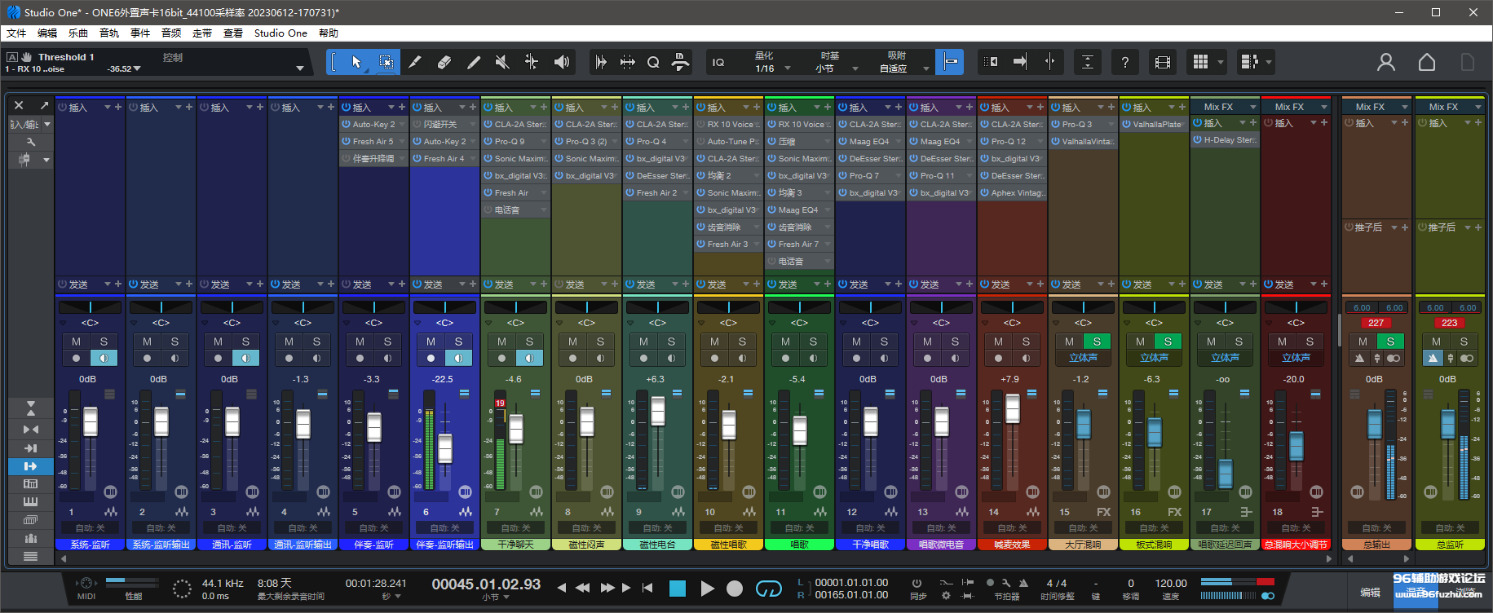Viewport: 1493px width, 613px height.
Task: Click the 编辑 view button at bottom right
Action: point(1370,593)
